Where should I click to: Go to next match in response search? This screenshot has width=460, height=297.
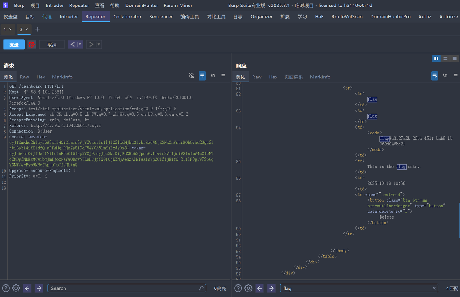[x=271, y=288]
